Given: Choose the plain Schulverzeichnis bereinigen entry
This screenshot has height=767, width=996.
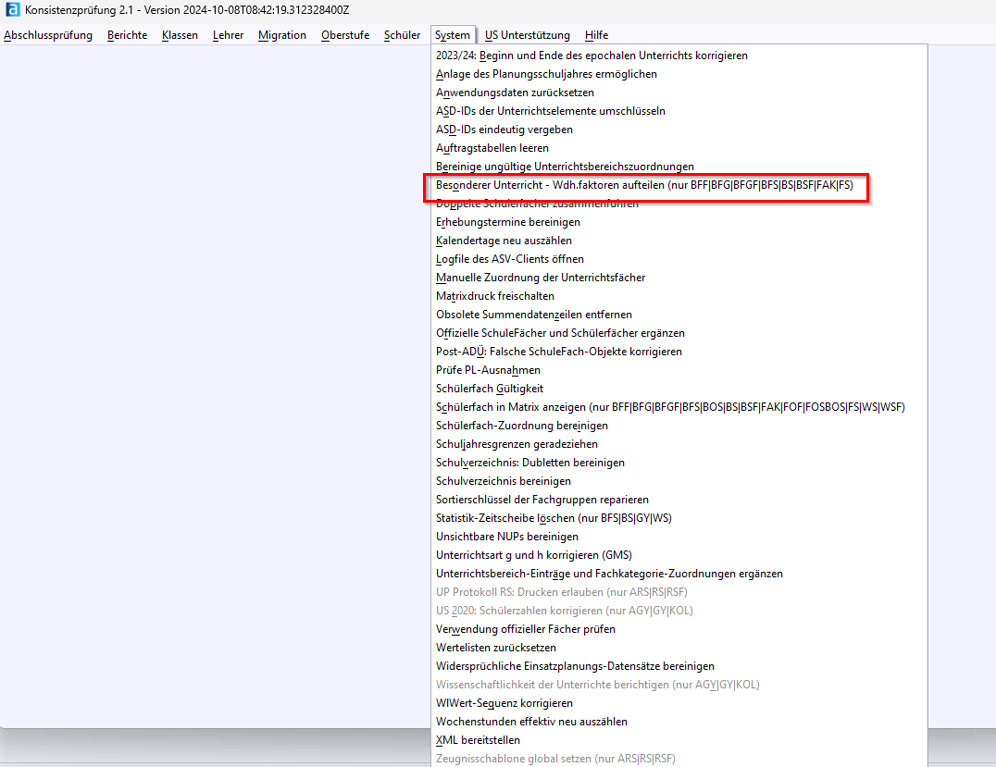Looking at the screenshot, I should click(679, 480).
